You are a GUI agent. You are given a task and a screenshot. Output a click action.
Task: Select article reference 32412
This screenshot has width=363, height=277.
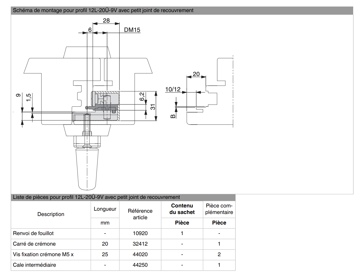(x=140, y=244)
